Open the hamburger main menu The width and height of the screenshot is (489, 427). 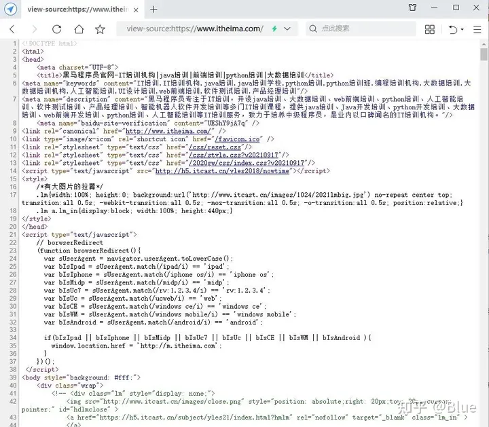(478, 29)
